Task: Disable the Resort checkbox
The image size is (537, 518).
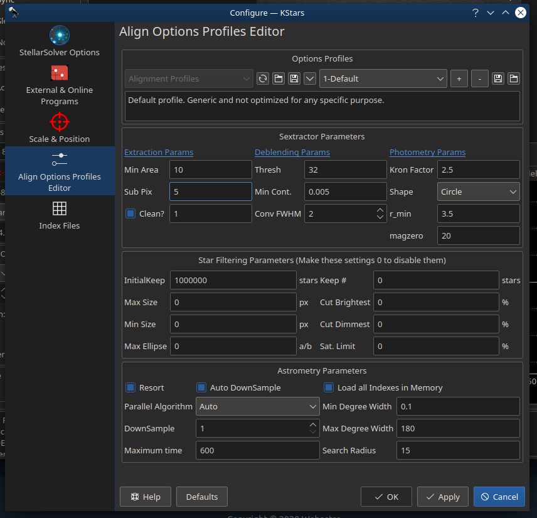Action: (x=131, y=387)
